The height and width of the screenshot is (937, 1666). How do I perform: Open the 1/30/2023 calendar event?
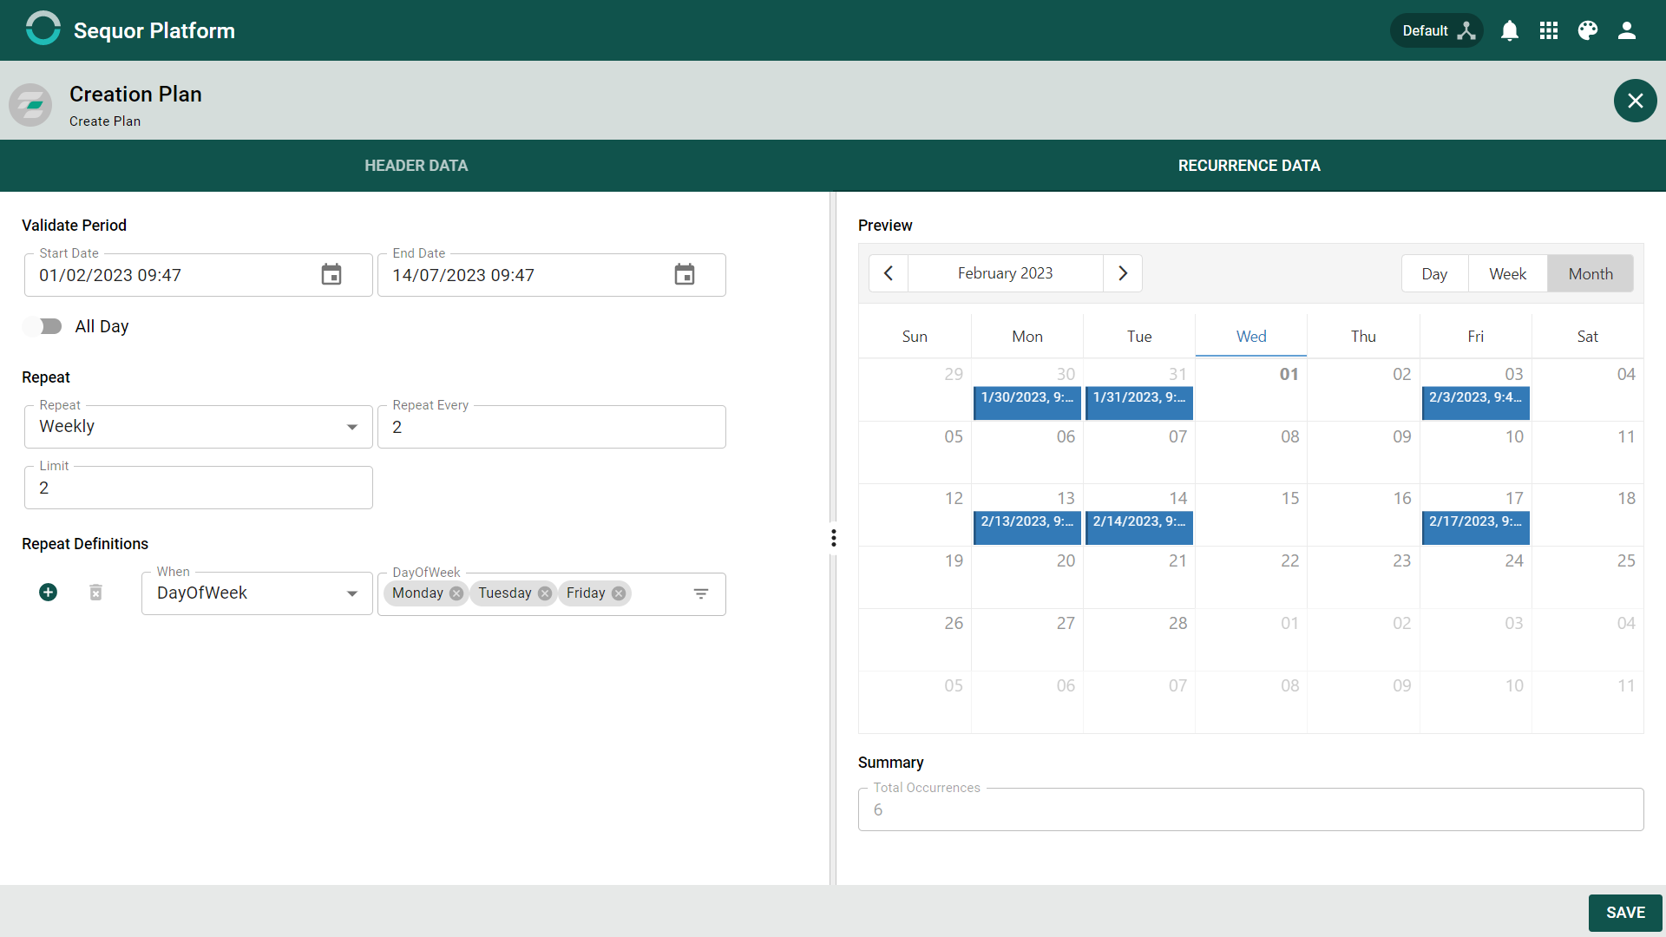(x=1027, y=403)
